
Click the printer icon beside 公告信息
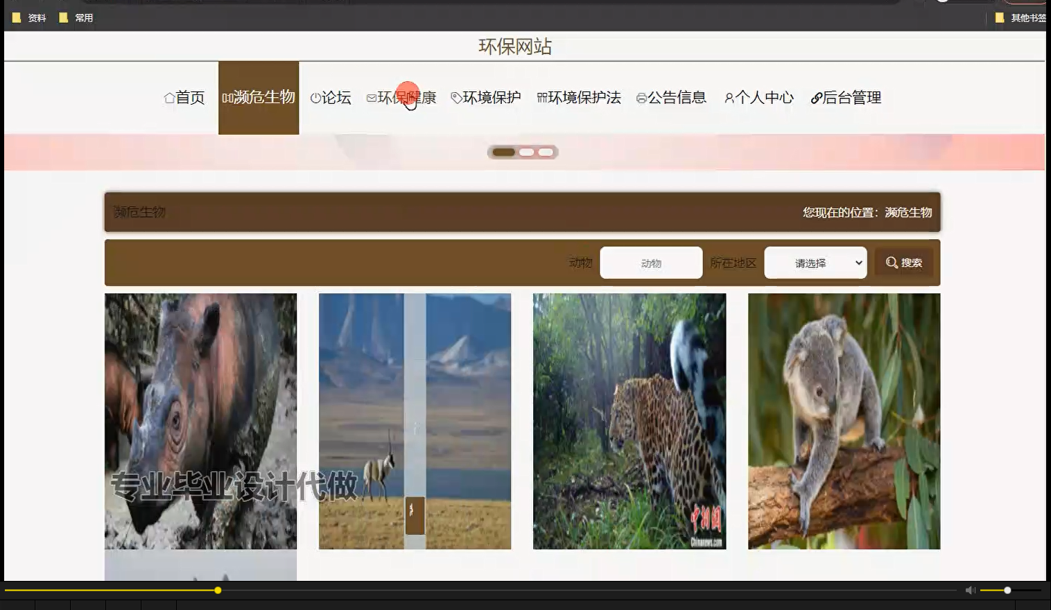click(641, 98)
